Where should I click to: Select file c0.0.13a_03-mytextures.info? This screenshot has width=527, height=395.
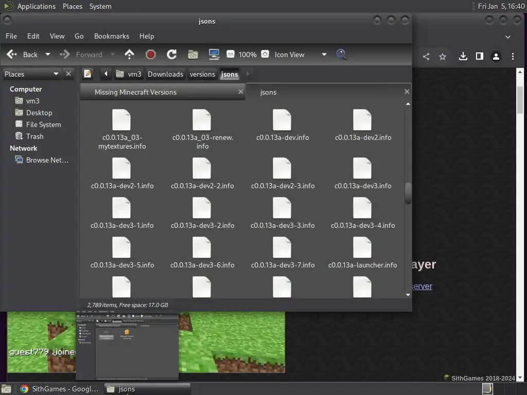(x=121, y=129)
